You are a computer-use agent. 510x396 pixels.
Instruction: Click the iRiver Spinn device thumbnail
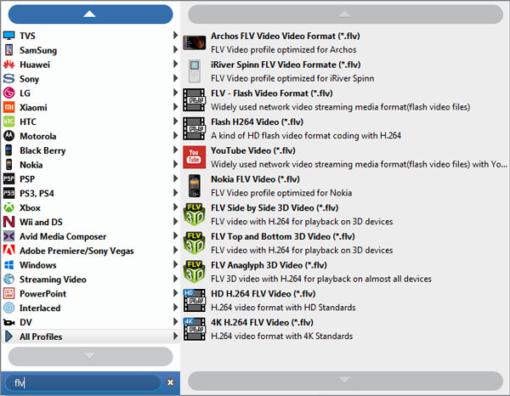[195, 71]
